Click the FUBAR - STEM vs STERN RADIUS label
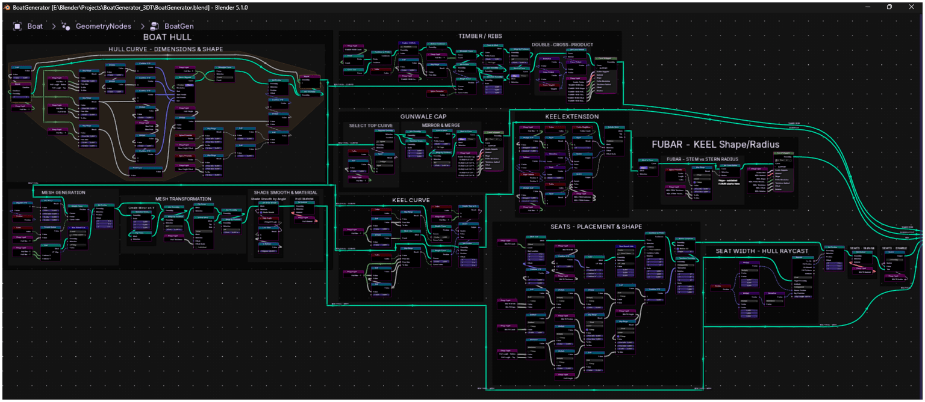Image resolution: width=925 pixels, height=402 pixels. [x=703, y=159]
